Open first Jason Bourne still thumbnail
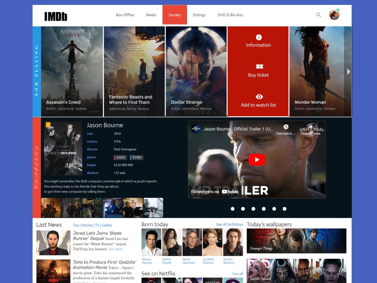Screen dimensions: 377x283 click(x=51, y=208)
